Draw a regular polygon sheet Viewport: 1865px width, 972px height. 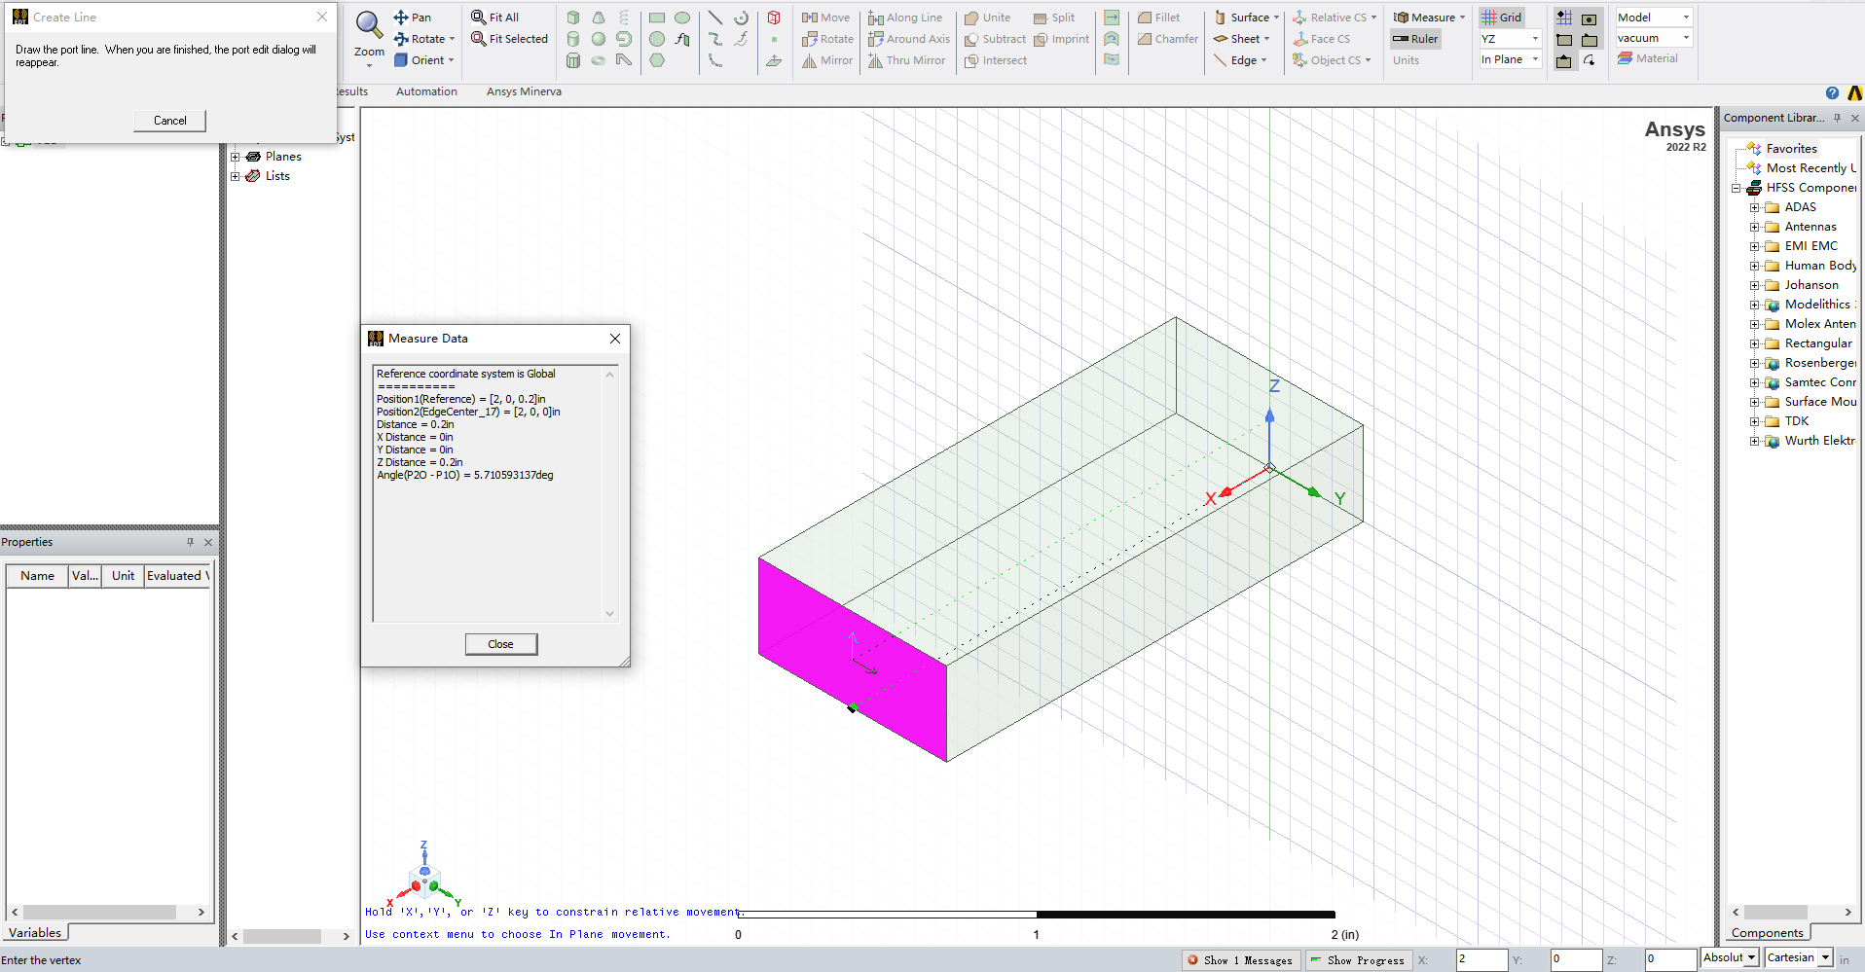[657, 60]
